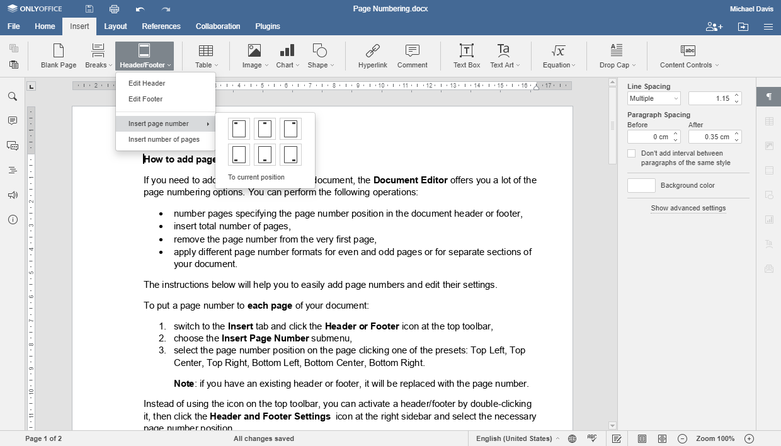Image resolution: width=781 pixels, height=446 pixels.
Task: Open the Drop Cap dropdown
Action: coord(617,56)
